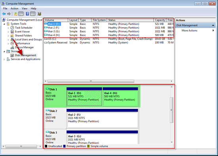Click the blue Help question mark icon
Image resolution: width=218 pixels, height=156 pixels.
pyautogui.click(x=27, y=14)
